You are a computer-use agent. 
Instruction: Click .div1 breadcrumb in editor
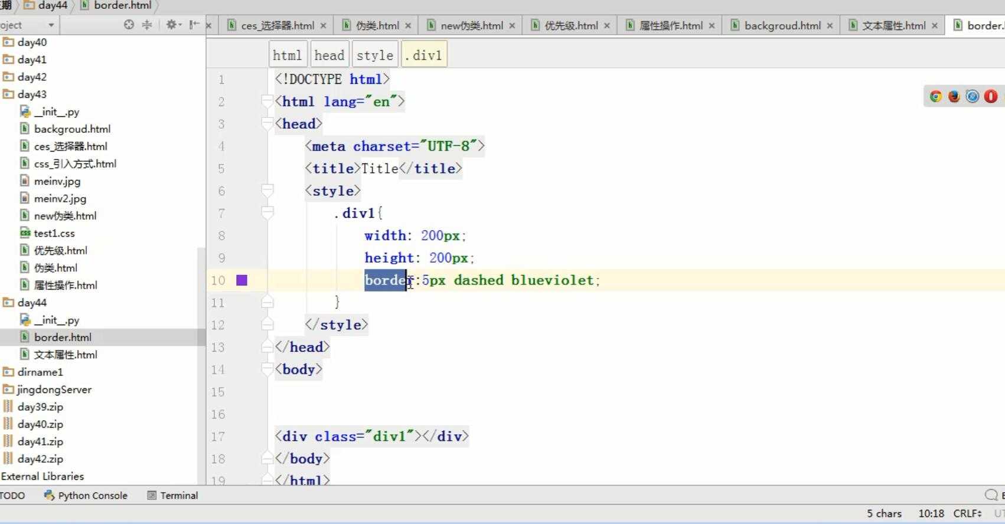coord(424,55)
